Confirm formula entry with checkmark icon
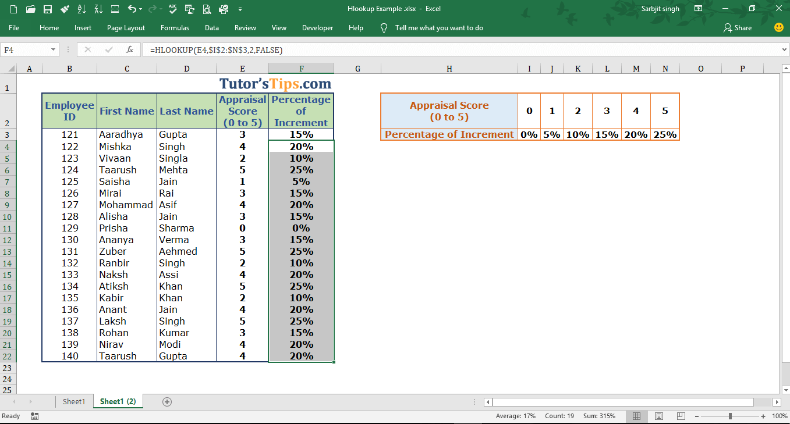The image size is (790, 424). 109,50
